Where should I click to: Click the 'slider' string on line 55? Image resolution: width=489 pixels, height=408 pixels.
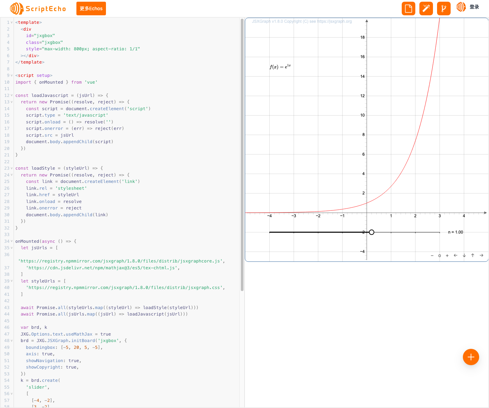pyautogui.click(x=37, y=387)
